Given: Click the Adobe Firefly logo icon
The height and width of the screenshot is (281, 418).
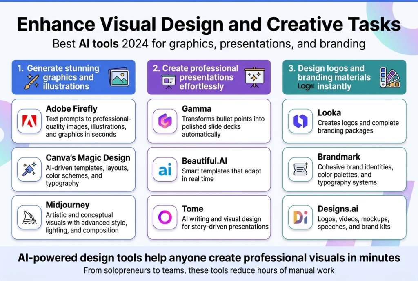Looking at the screenshot, I should pos(29,121).
